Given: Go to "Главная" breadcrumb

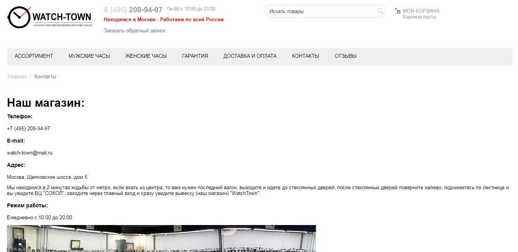Looking at the screenshot, I should tap(17, 76).
